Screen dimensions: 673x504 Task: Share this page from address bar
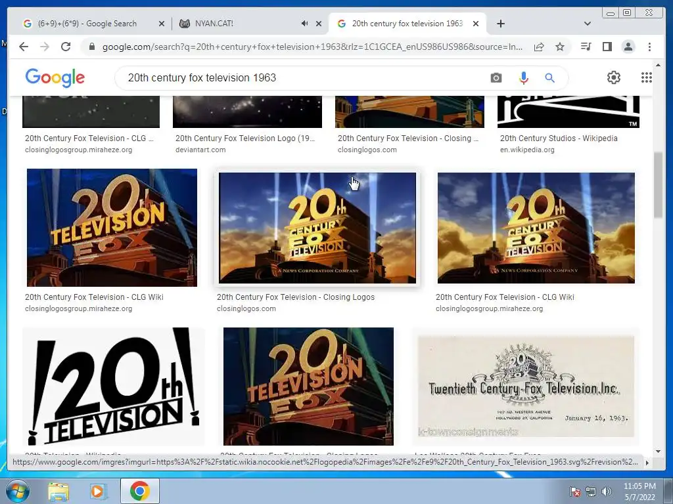(539, 47)
